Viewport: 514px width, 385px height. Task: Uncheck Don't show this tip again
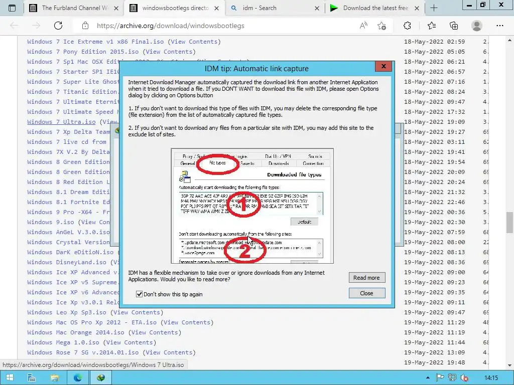pyautogui.click(x=139, y=294)
